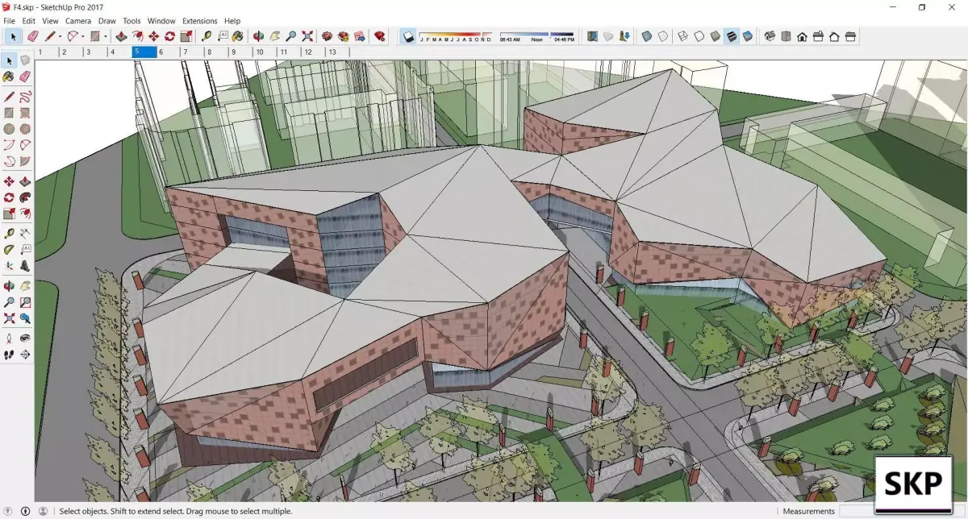Screen dimensions: 968x519
Task: Click the Import Terrain download-arrow icon
Action: coord(624,36)
